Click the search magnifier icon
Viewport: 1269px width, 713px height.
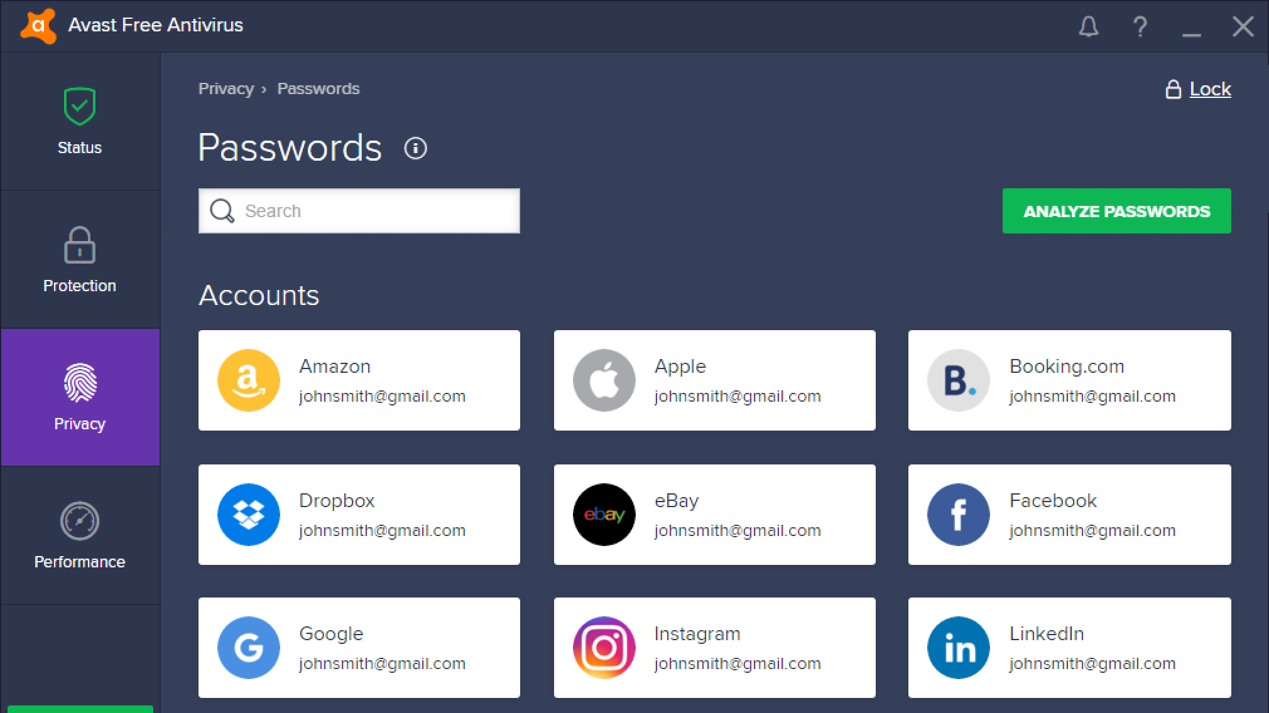pyautogui.click(x=222, y=211)
